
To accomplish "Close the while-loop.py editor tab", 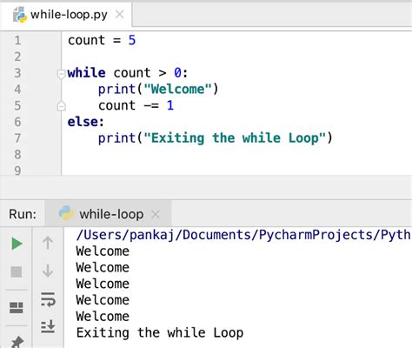I will [x=119, y=14].
